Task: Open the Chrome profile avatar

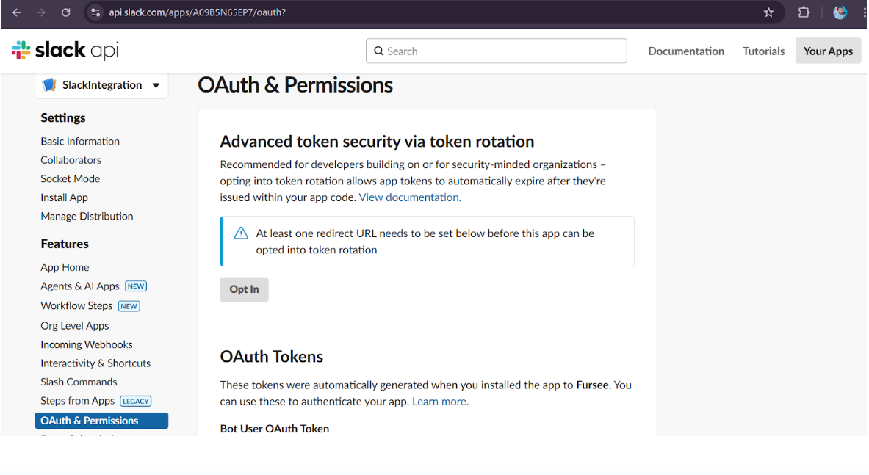Action: [840, 12]
